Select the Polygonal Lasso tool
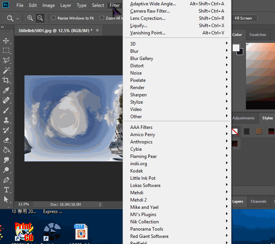 [6, 60]
